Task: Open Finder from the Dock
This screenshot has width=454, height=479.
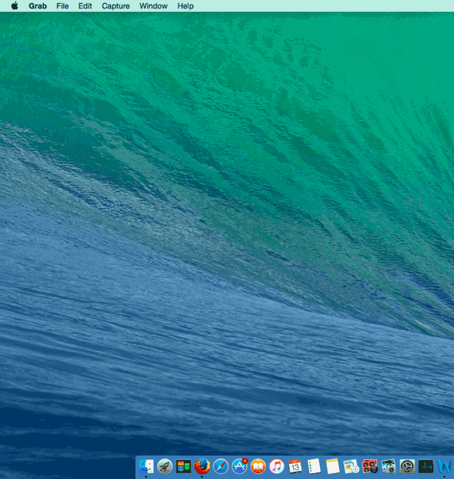Action: (146, 466)
